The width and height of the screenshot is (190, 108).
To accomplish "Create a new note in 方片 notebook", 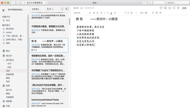I will coord(33,3).
